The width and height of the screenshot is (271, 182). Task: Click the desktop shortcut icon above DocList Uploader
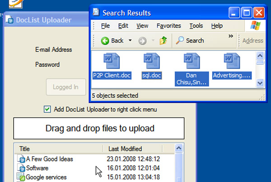point(16,4)
